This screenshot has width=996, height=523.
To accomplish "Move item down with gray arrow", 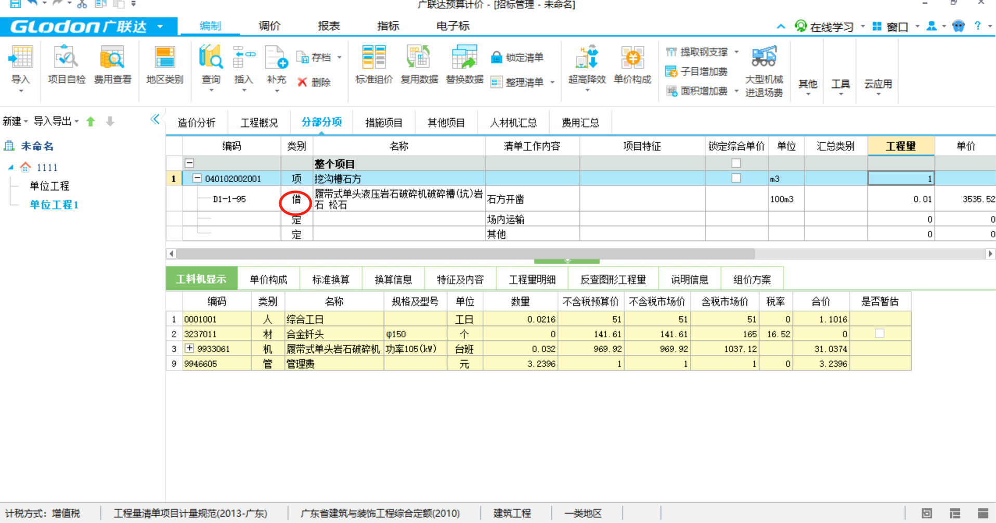I will click(x=110, y=122).
